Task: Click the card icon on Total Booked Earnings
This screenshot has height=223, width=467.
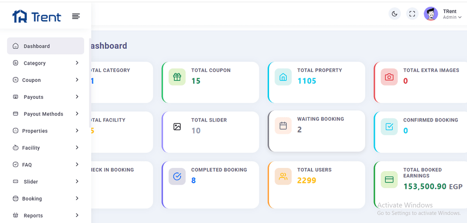Action: tap(389, 180)
